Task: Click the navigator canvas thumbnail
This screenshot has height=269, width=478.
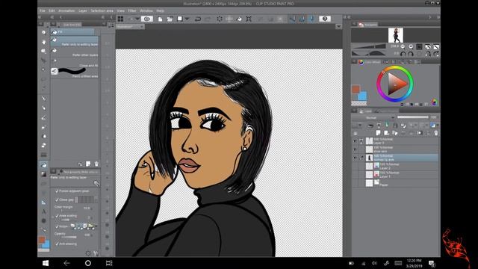Action: (396, 35)
